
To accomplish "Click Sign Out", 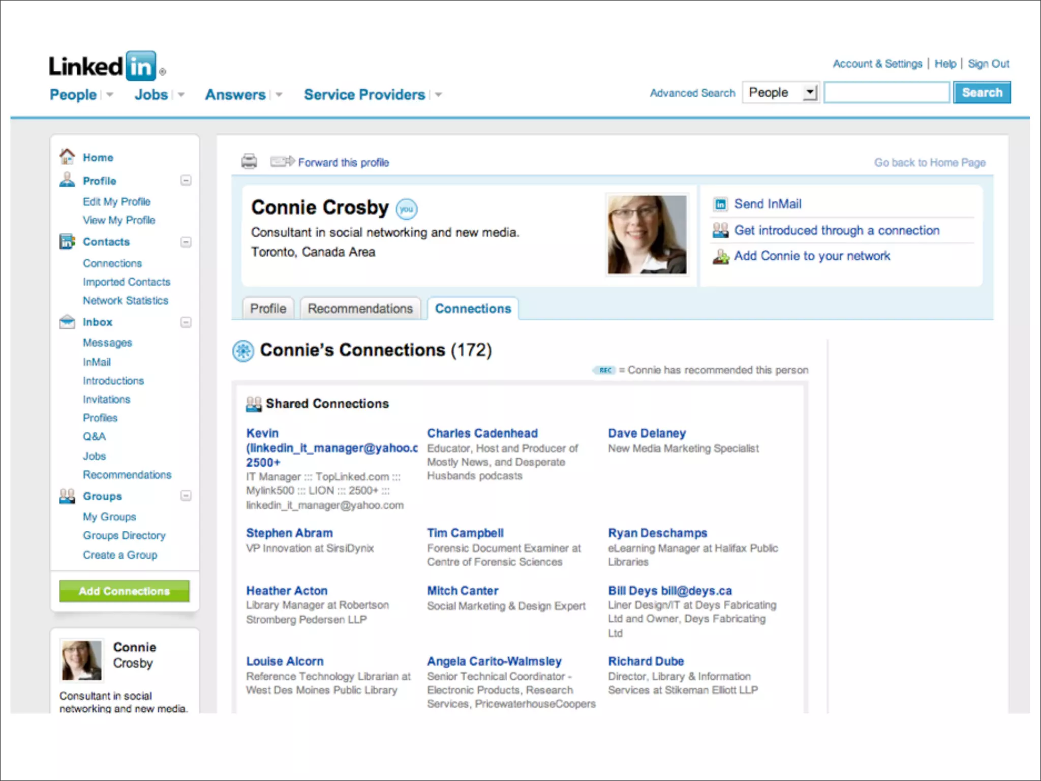I will [989, 64].
